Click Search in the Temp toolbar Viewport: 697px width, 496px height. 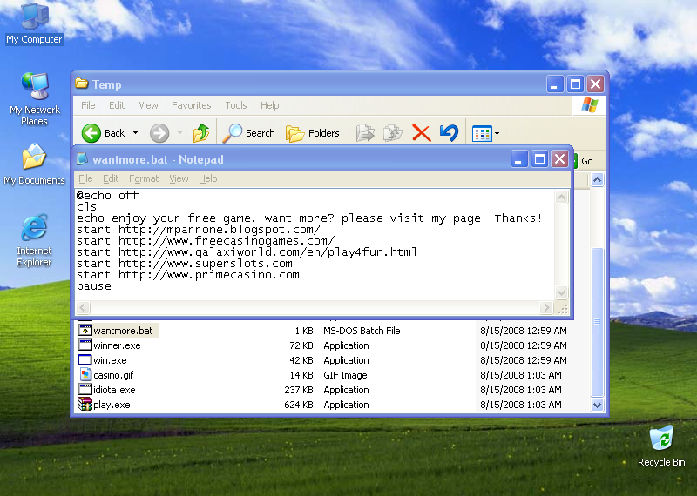tap(248, 133)
